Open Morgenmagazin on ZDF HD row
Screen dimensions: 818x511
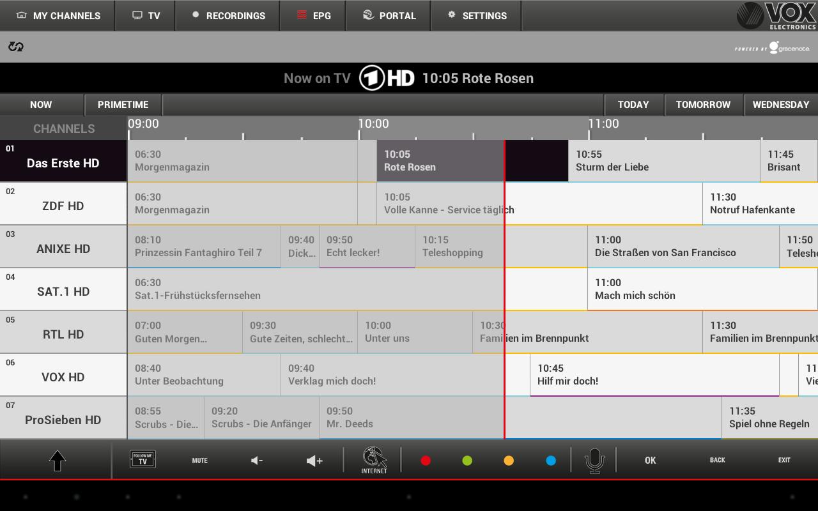[242, 204]
